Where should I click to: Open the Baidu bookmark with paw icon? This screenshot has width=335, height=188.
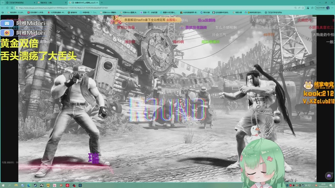pyautogui.click(x=149, y=13)
